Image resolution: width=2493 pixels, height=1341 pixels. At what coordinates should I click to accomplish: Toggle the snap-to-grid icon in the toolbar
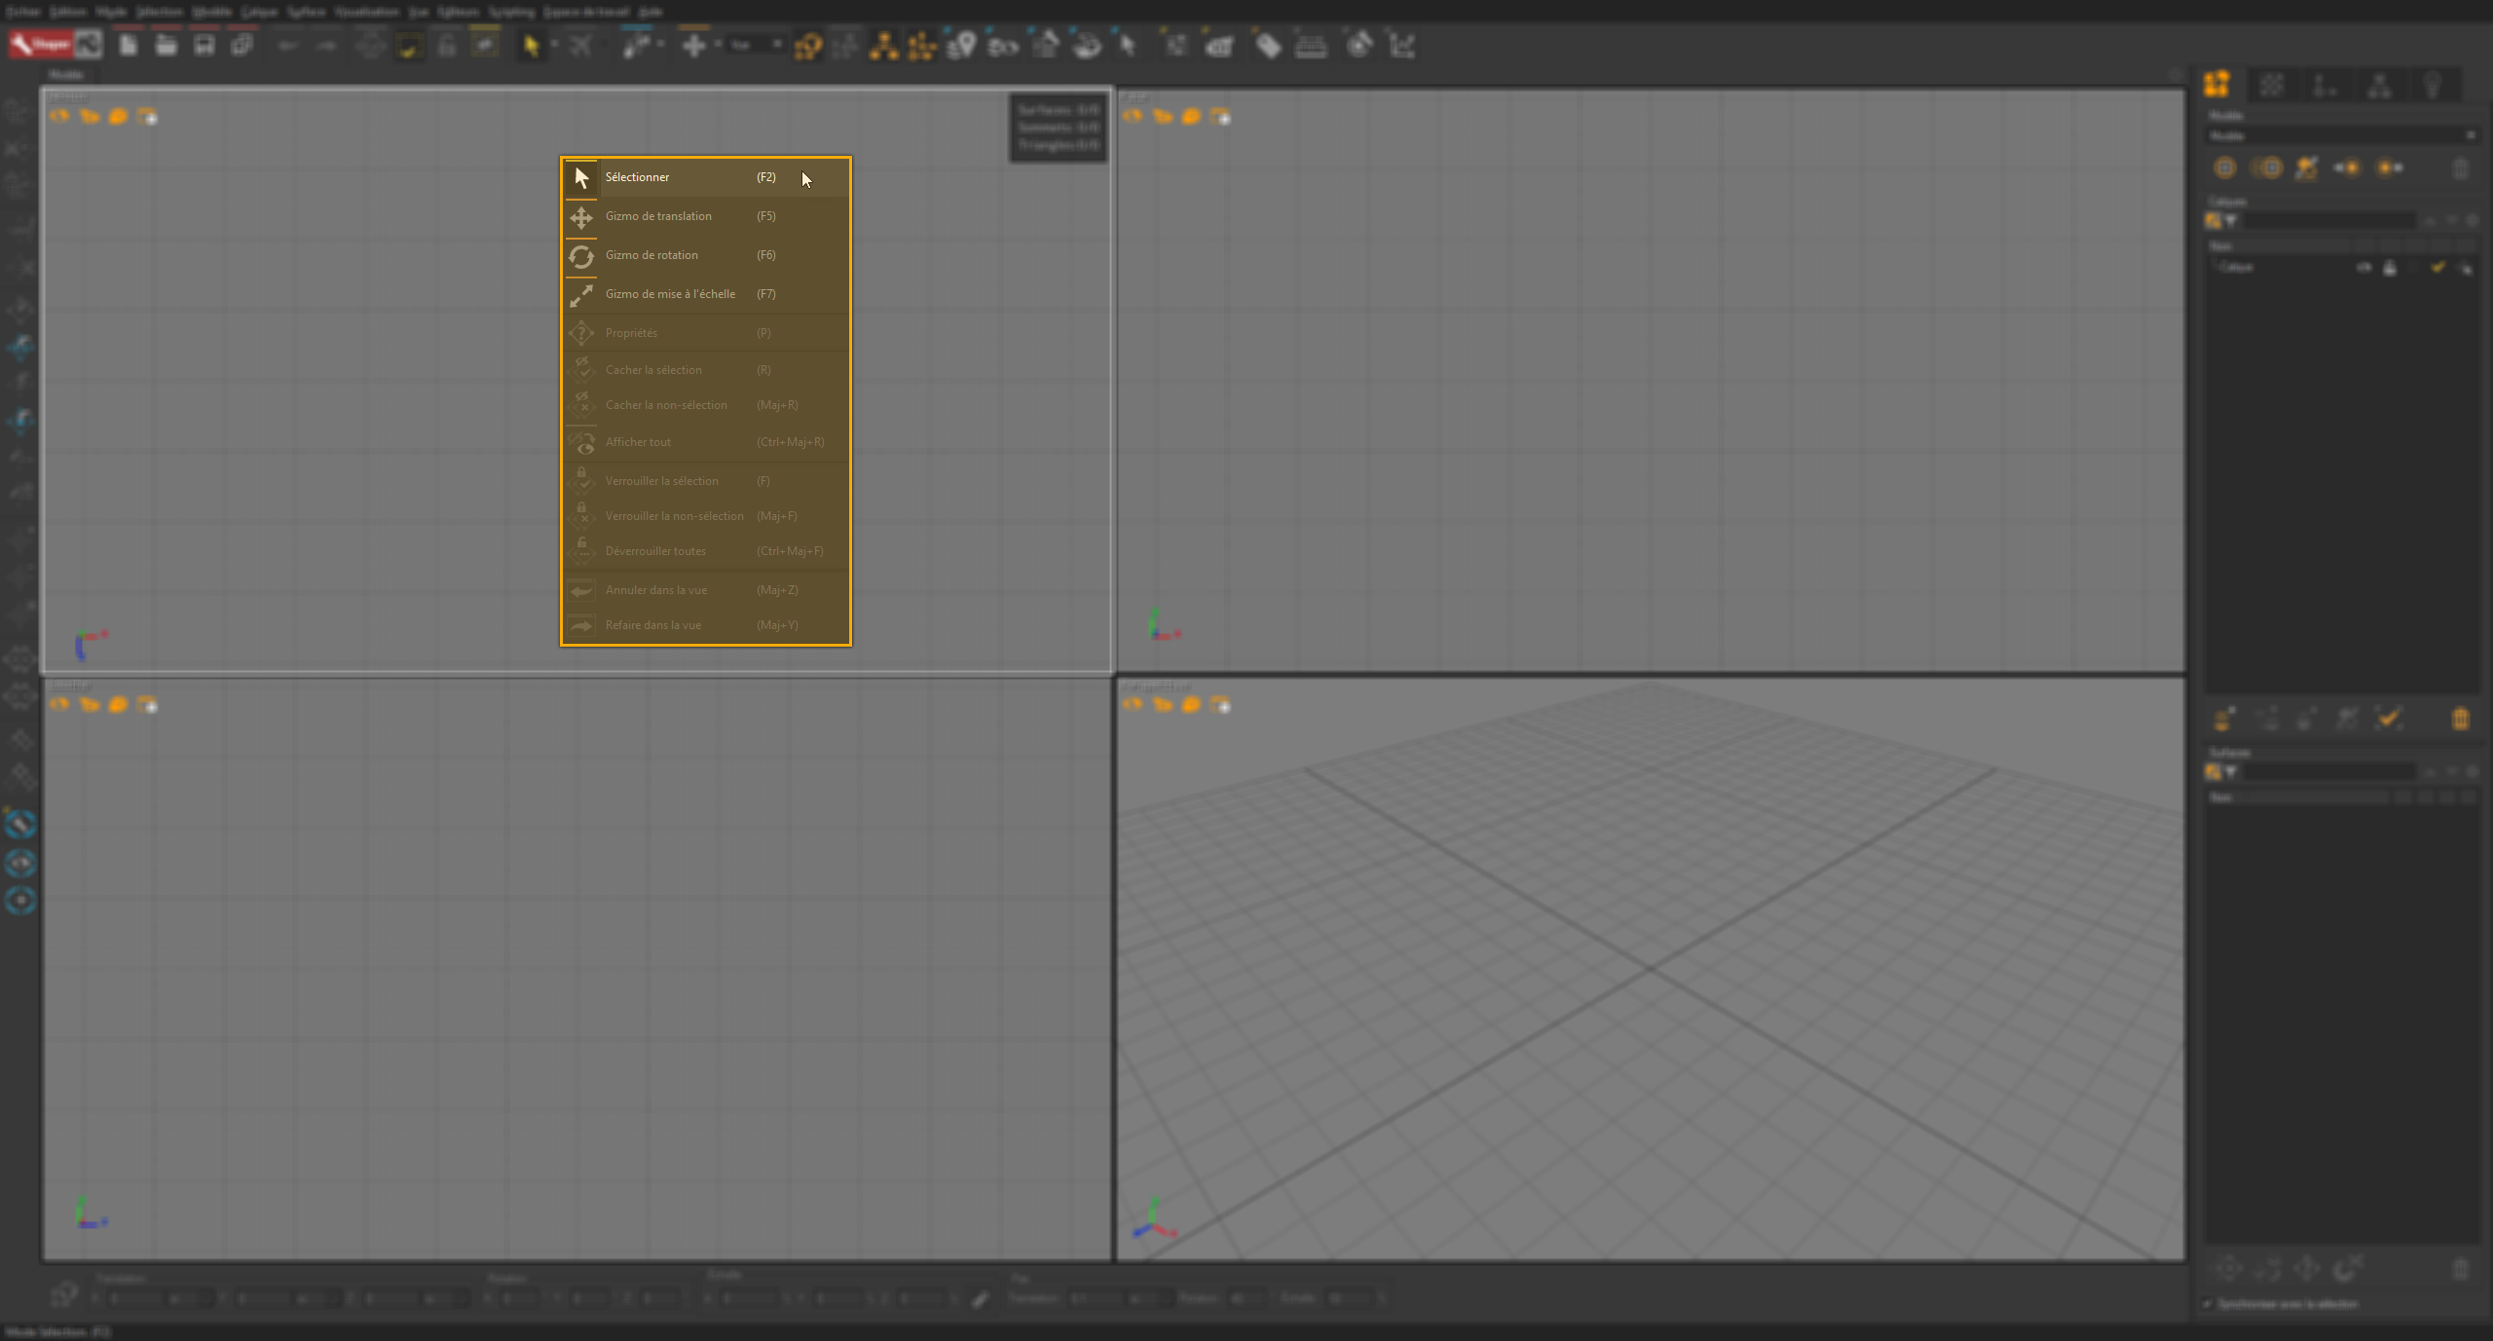coord(408,46)
